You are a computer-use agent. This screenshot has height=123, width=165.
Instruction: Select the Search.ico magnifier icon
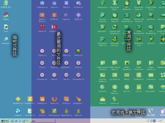pyautogui.click(x=151, y=15)
